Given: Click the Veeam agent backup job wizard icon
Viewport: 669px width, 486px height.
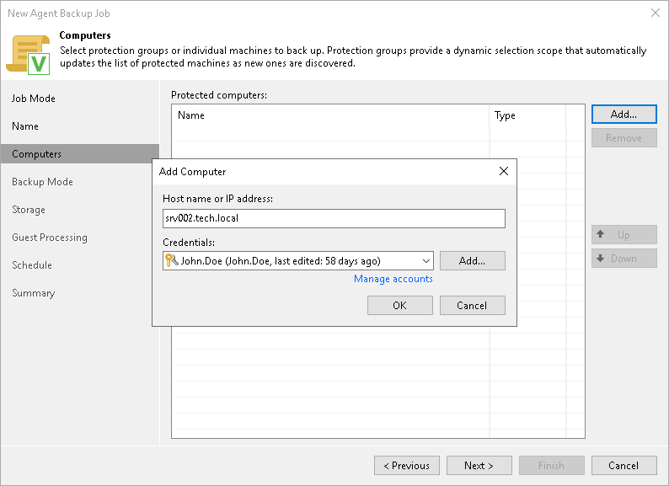Looking at the screenshot, I should tap(28, 52).
